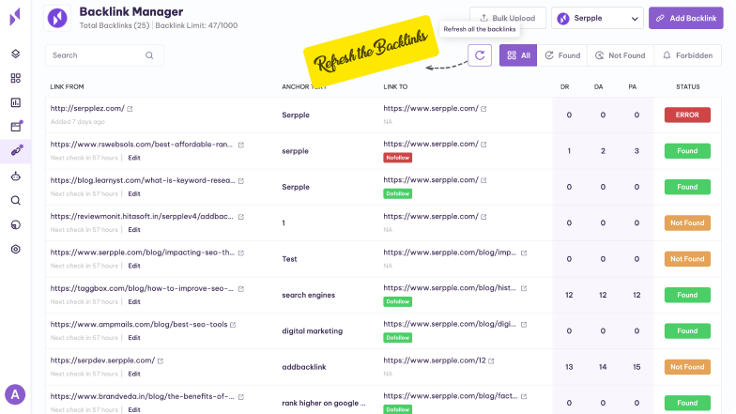The image size is (736, 414).
Task: Expand the Serpple project dropdown
Action: click(597, 19)
